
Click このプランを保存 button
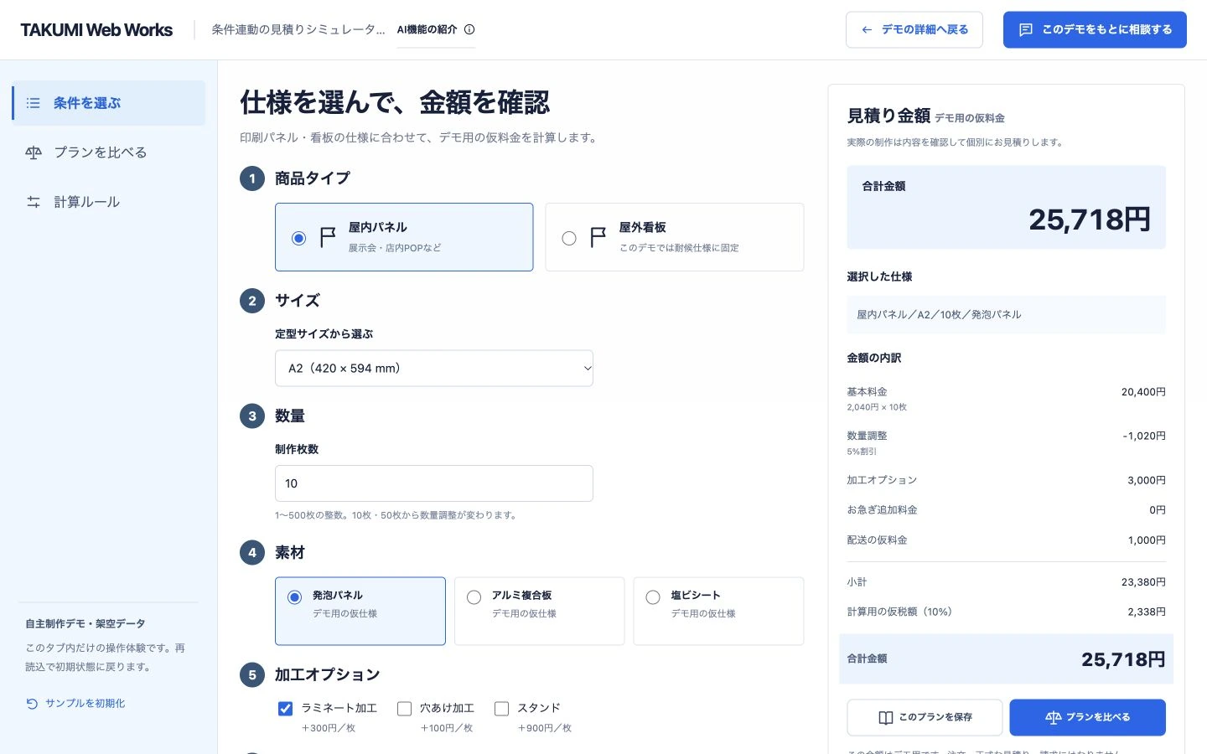click(925, 718)
